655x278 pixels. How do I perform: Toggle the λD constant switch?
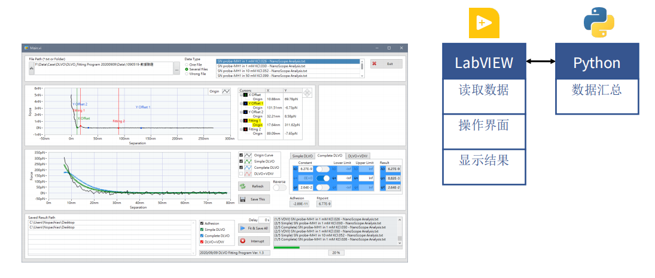[323, 169]
